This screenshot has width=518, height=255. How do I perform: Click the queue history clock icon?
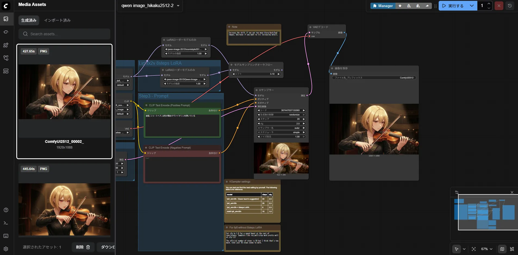tap(510, 6)
